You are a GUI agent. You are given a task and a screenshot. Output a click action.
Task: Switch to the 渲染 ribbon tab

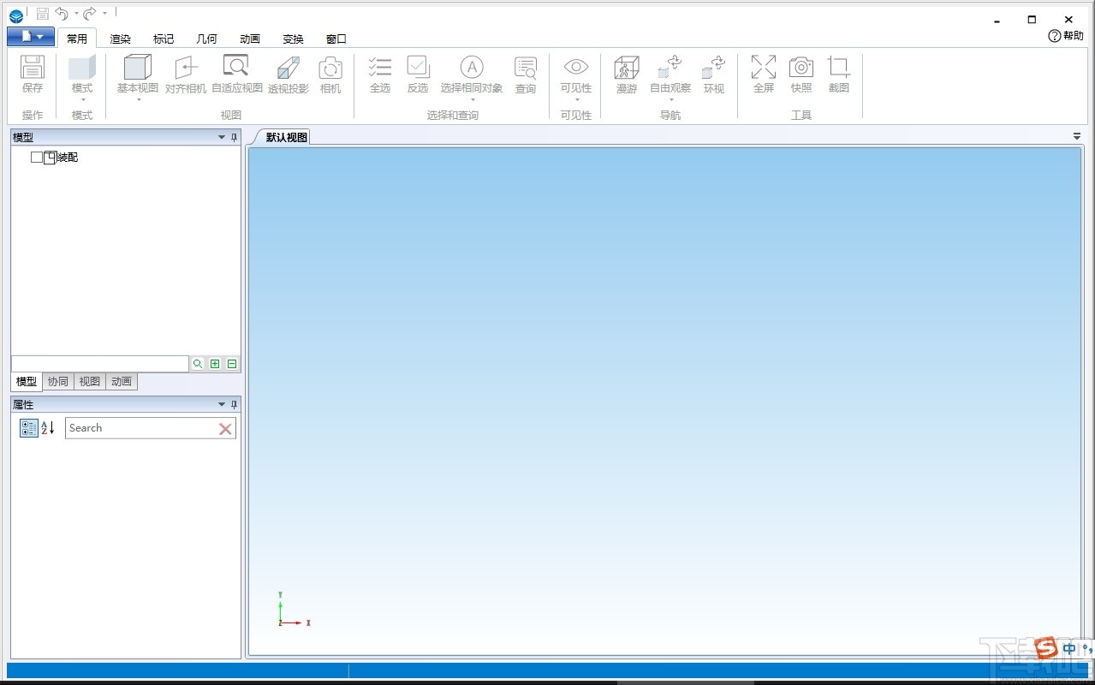pos(120,38)
